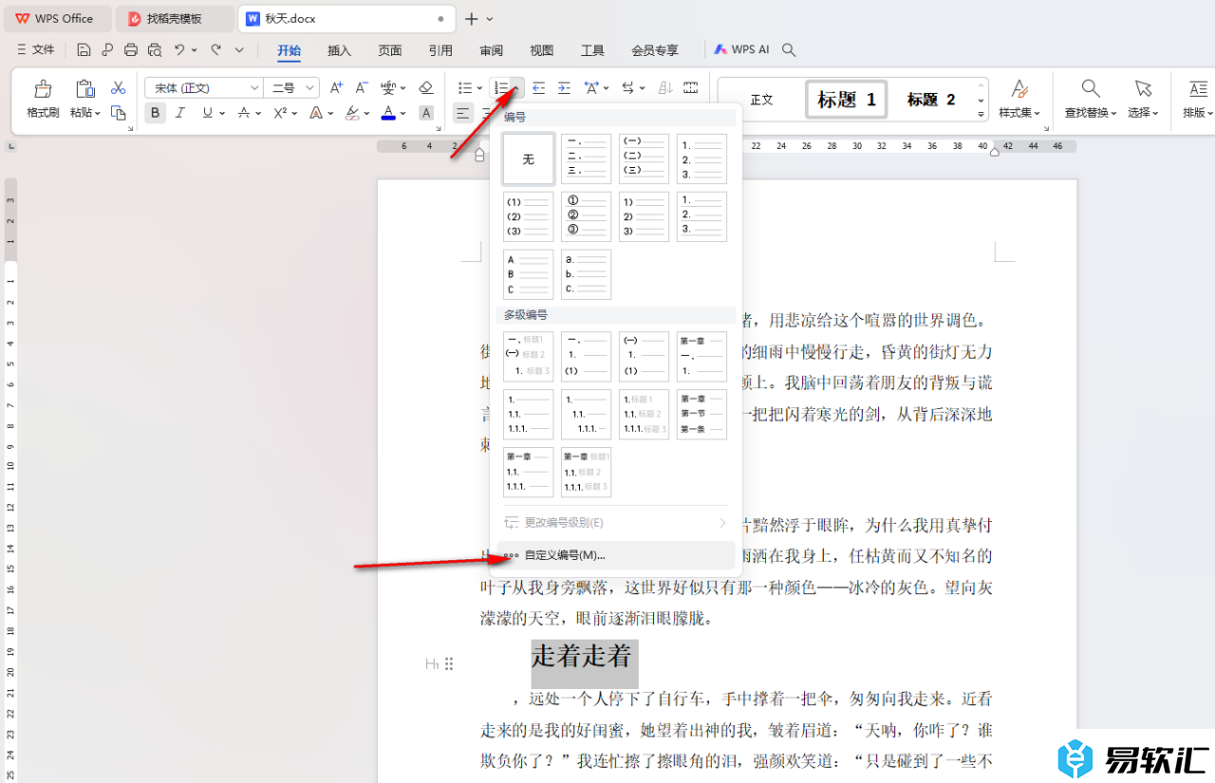Click the Style Set brush icon
This screenshot has width=1215, height=783.
(1019, 89)
